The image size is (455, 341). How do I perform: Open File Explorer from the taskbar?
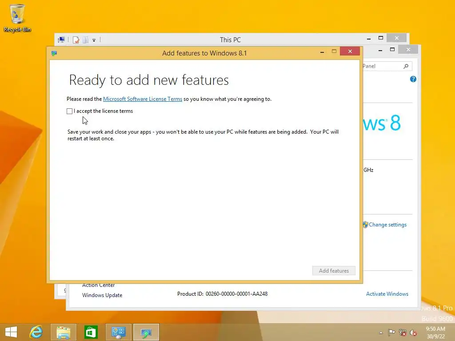[64, 332]
